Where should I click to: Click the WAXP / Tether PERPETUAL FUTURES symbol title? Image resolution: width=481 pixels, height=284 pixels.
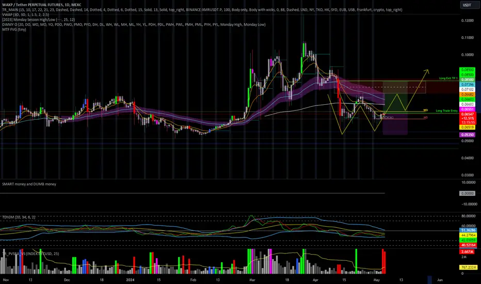(x=42, y=5)
